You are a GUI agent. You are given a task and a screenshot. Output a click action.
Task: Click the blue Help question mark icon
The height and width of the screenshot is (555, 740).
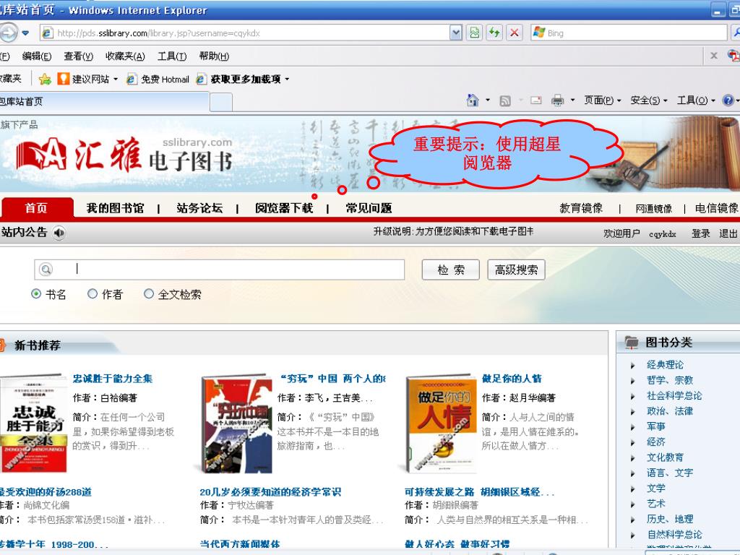[x=728, y=100]
